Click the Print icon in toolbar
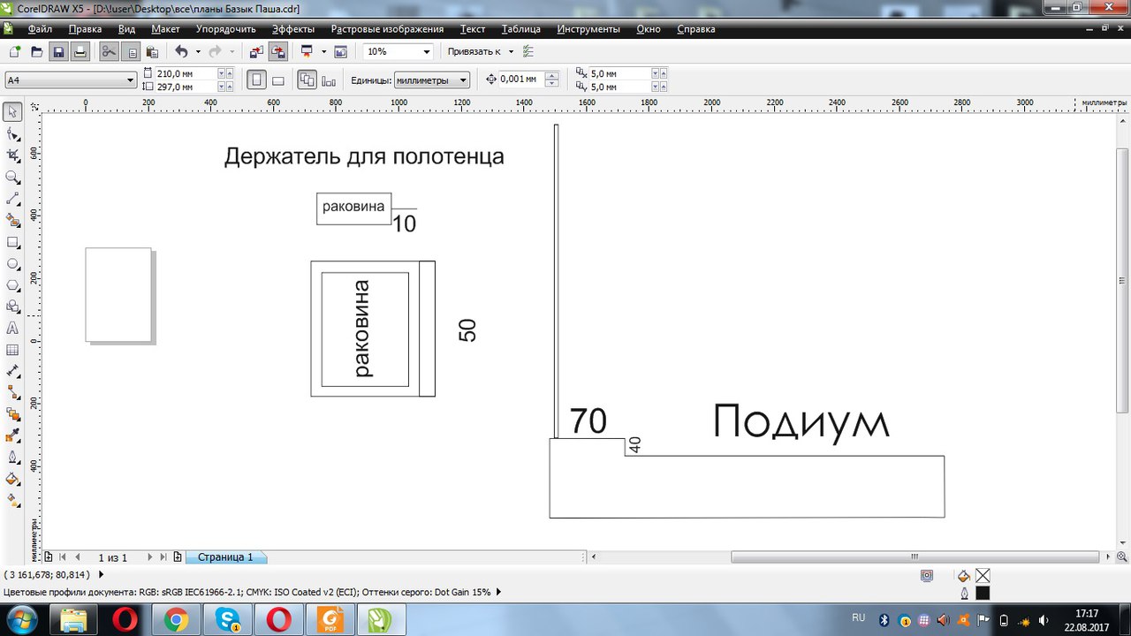Viewport: 1131px width, 636px height. click(80, 52)
